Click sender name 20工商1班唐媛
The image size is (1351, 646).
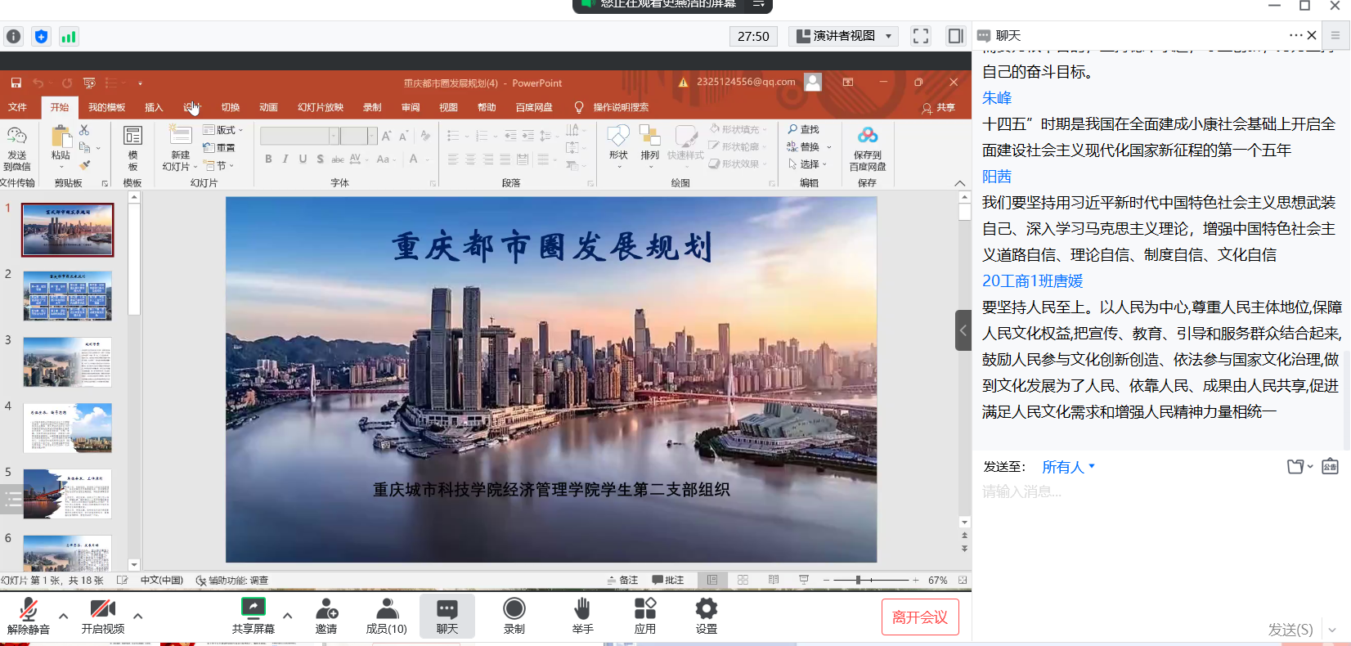1032,281
